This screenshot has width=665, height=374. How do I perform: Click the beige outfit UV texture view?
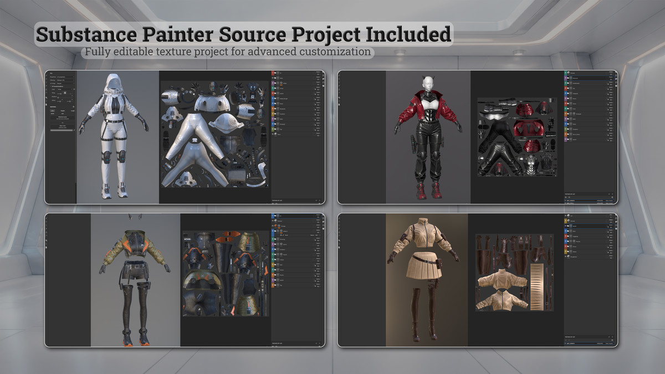point(514,272)
